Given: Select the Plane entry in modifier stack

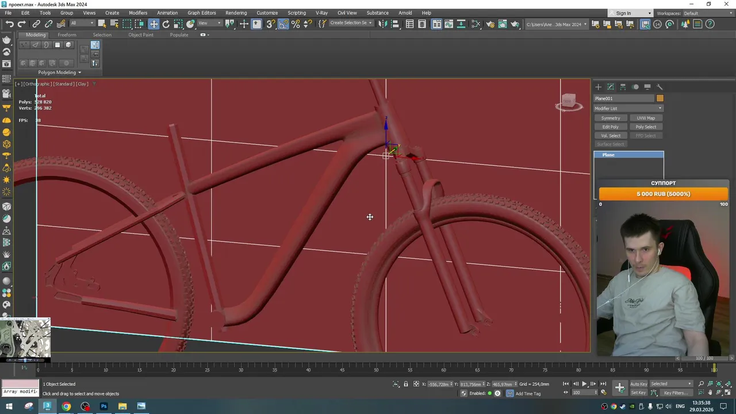Looking at the screenshot, I should (x=628, y=155).
